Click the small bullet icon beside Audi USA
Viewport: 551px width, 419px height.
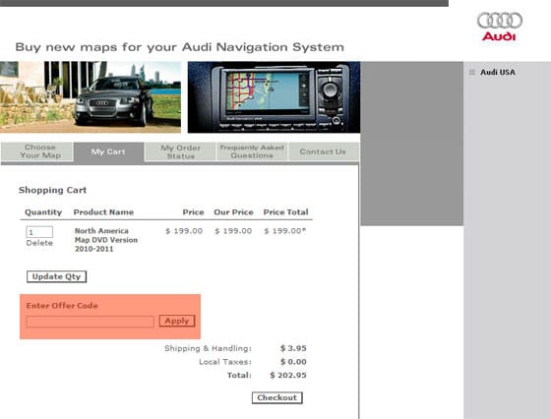point(472,73)
